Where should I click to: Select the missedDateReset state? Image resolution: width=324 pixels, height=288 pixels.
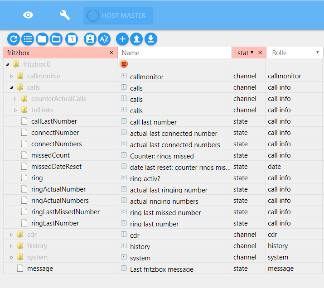(56, 167)
